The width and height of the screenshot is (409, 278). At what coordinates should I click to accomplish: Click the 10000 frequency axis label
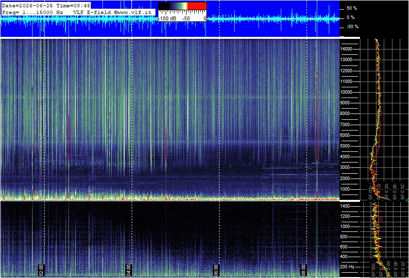[346, 92]
